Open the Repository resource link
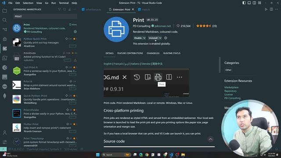Viewport: 281px width, 158px height. [231, 91]
